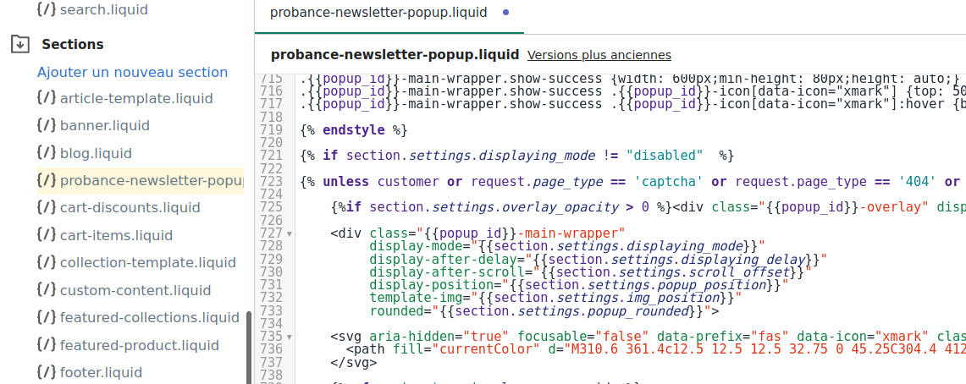966x384 pixels.
Task: Collapse the svg block fold at line 735
Action: click(290, 337)
